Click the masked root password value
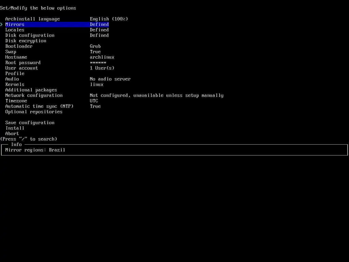Screen dimensions: 349x262 click(98, 63)
